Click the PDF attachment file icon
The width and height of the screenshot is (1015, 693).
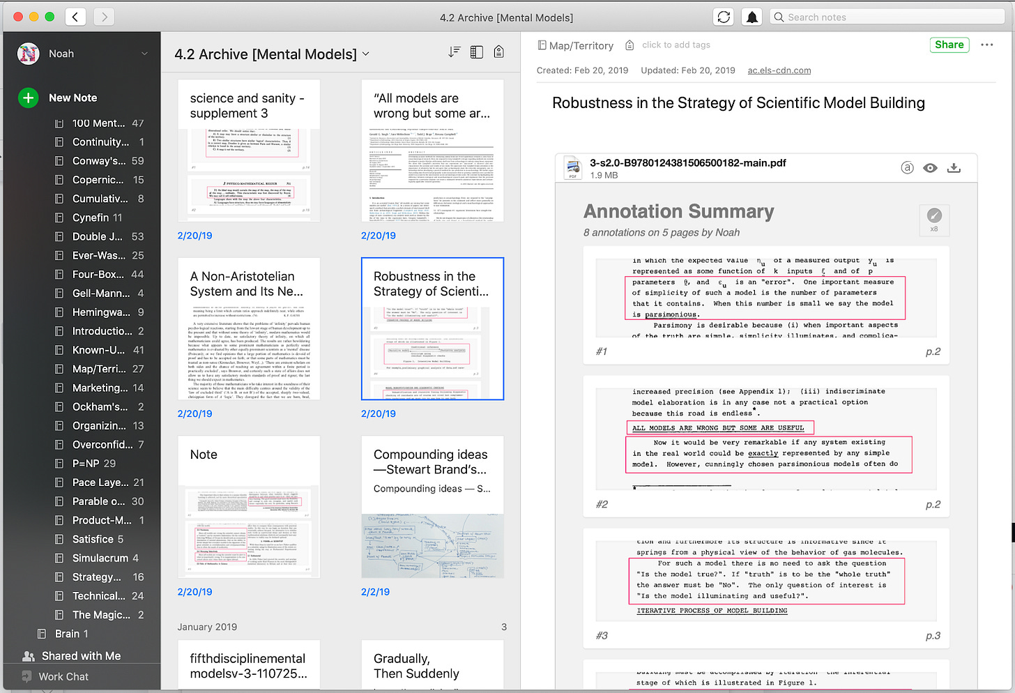(x=573, y=168)
